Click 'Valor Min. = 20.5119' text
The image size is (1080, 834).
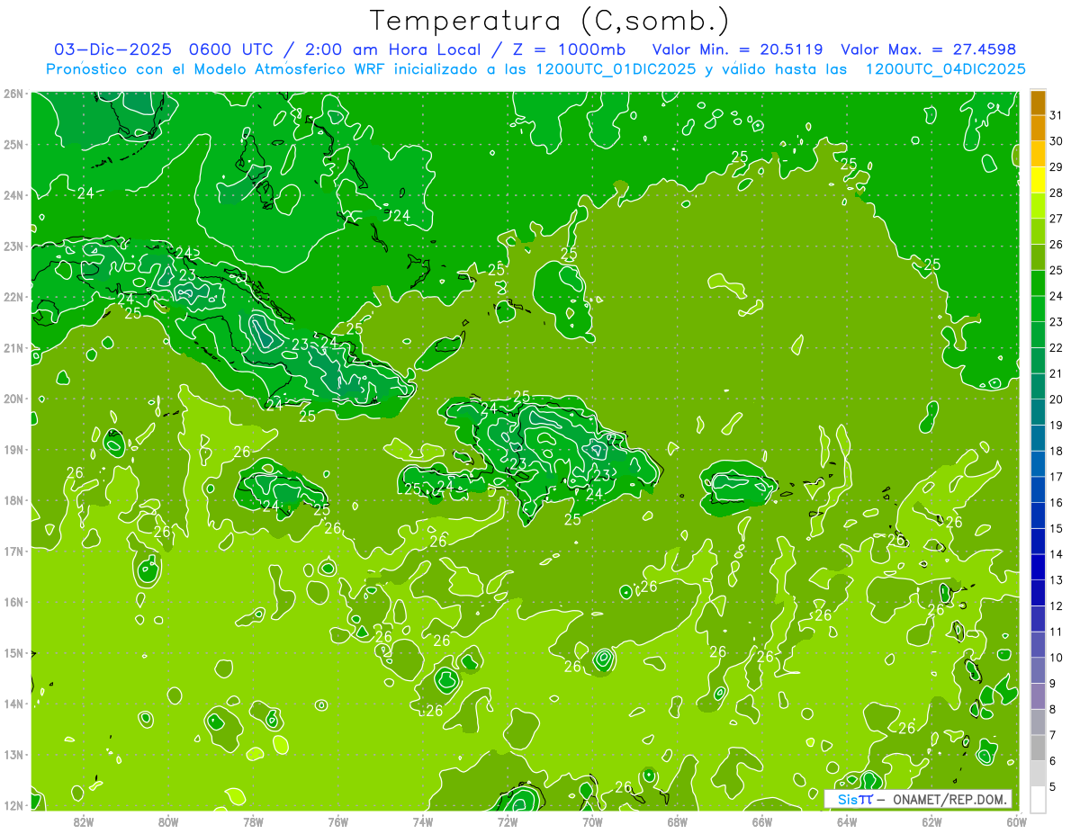click(x=739, y=49)
